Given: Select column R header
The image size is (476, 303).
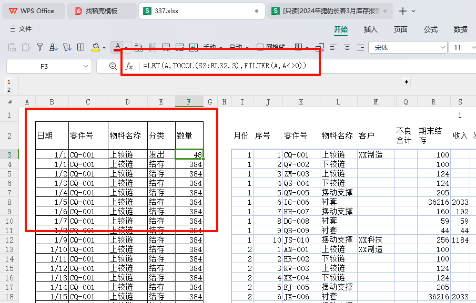Looking at the screenshot, I should point(433,102).
